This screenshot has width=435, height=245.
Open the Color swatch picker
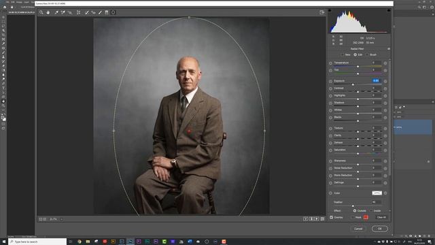point(377,193)
